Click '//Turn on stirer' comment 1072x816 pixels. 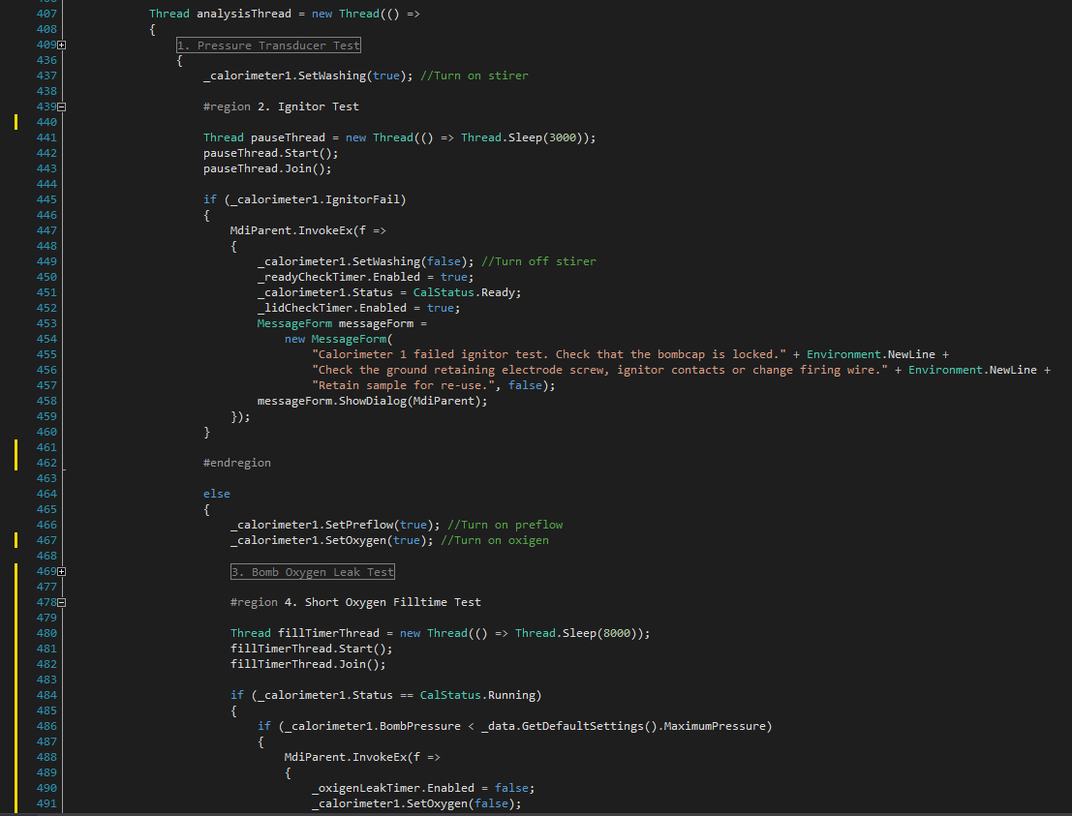[x=474, y=76]
